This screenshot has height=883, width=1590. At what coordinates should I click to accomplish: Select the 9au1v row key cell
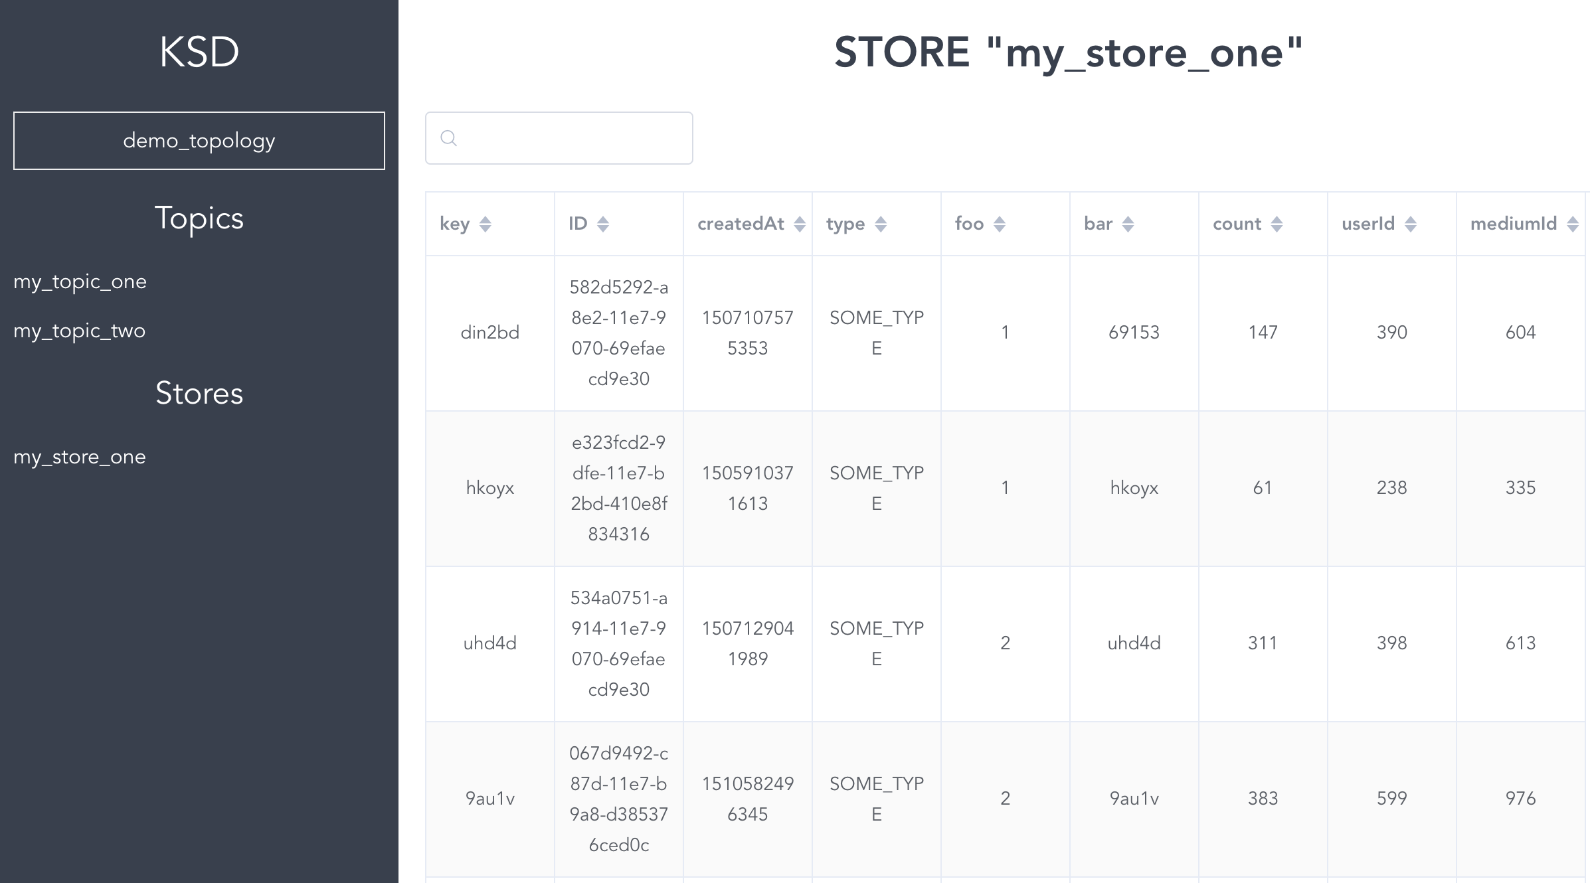point(490,799)
